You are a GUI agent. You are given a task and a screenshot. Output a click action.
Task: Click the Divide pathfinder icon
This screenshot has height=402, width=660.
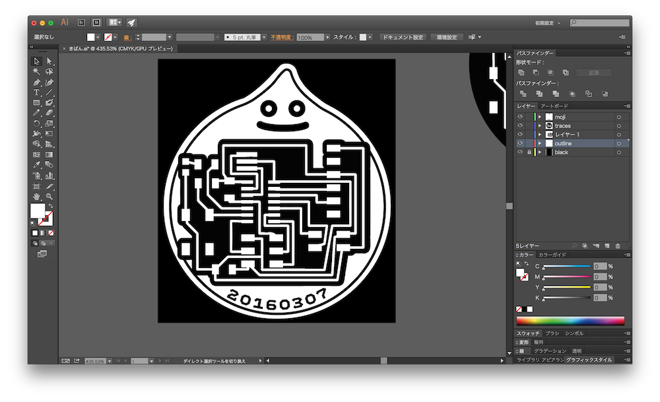523,94
